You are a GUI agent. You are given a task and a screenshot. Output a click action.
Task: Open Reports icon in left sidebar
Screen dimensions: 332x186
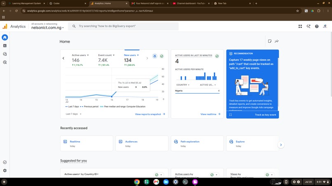pyautogui.click(x=5, y=46)
